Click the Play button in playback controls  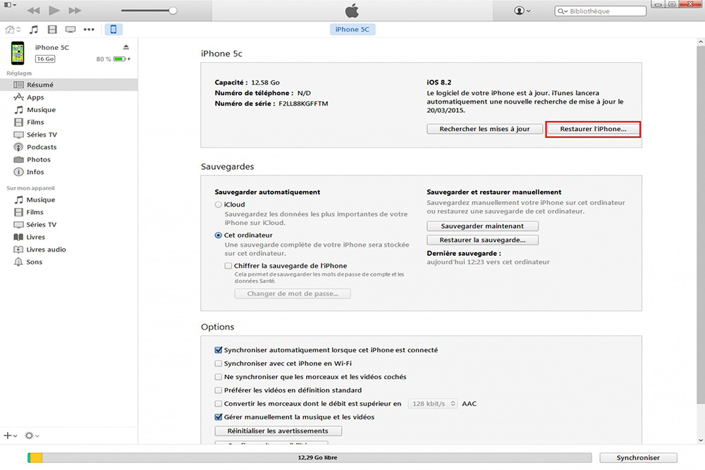pyautogui.click(x=54, y=11)
